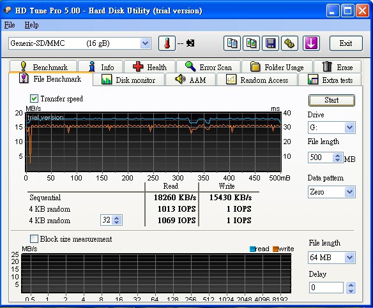This screenshot has height=308, width=373.
Task: Switch to Disk monitor tab
Action: [x=128, y=80]
